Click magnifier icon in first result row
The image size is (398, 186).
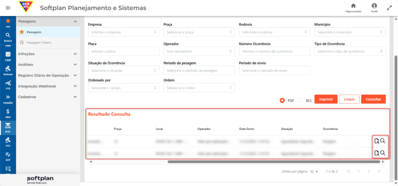pyautogui.click(x=383, y=141)
